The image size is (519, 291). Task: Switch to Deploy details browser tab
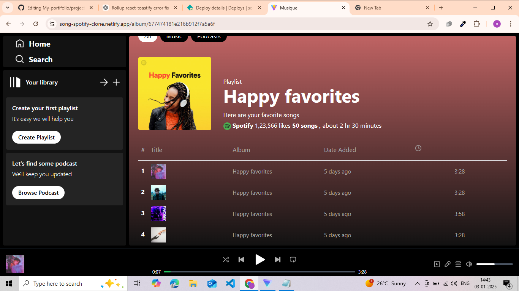[225, 8]
